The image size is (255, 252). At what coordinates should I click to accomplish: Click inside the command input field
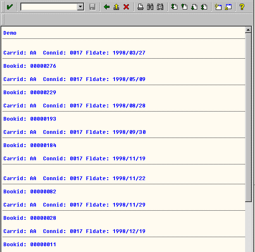pos(49,7)
